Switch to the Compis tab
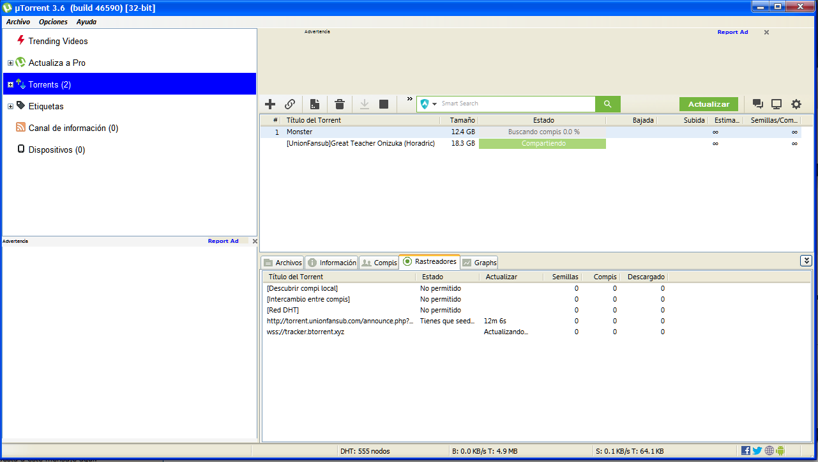Viewport: 818px width, 462px height. pos(379,263)
